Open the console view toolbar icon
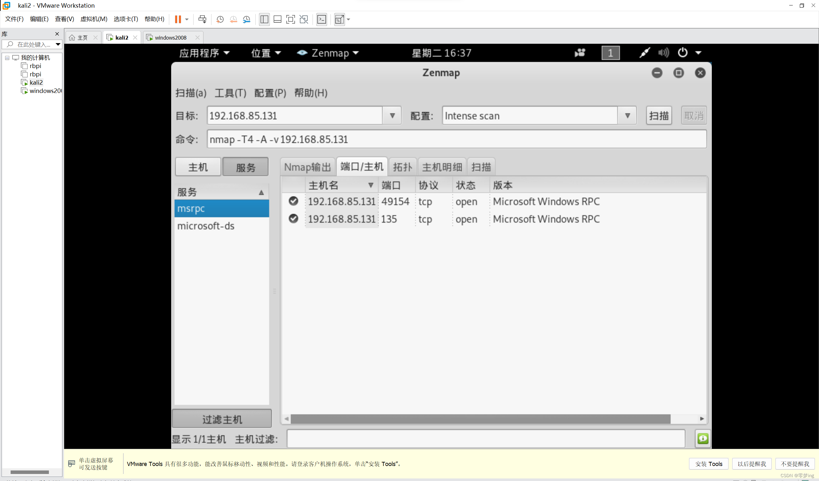Viewport: 819px width, 481px height. [x=322, y=19]
